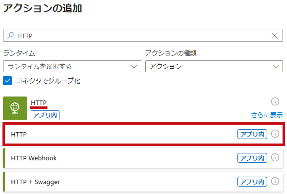Click アプリ内 badge on HTTP Webhook row
This screenshot has height=194, width=287.
(252, 158)
